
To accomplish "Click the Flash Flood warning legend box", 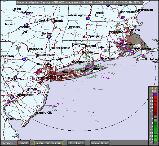I will click(x=76, y=143).
